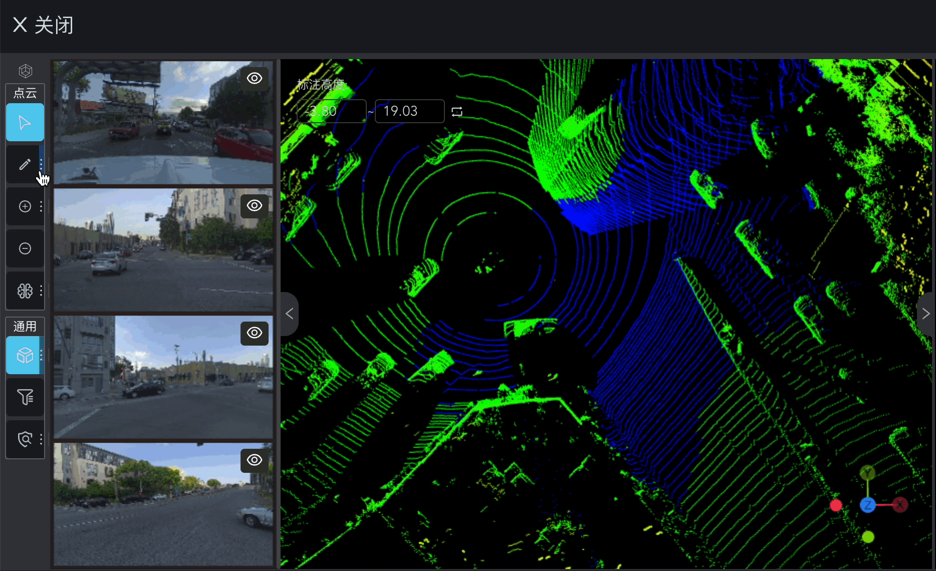Open fourth camera image with tree-lined street
Image resolution: width=936 pixels, height=571 pixels.
tap(163, 504)
